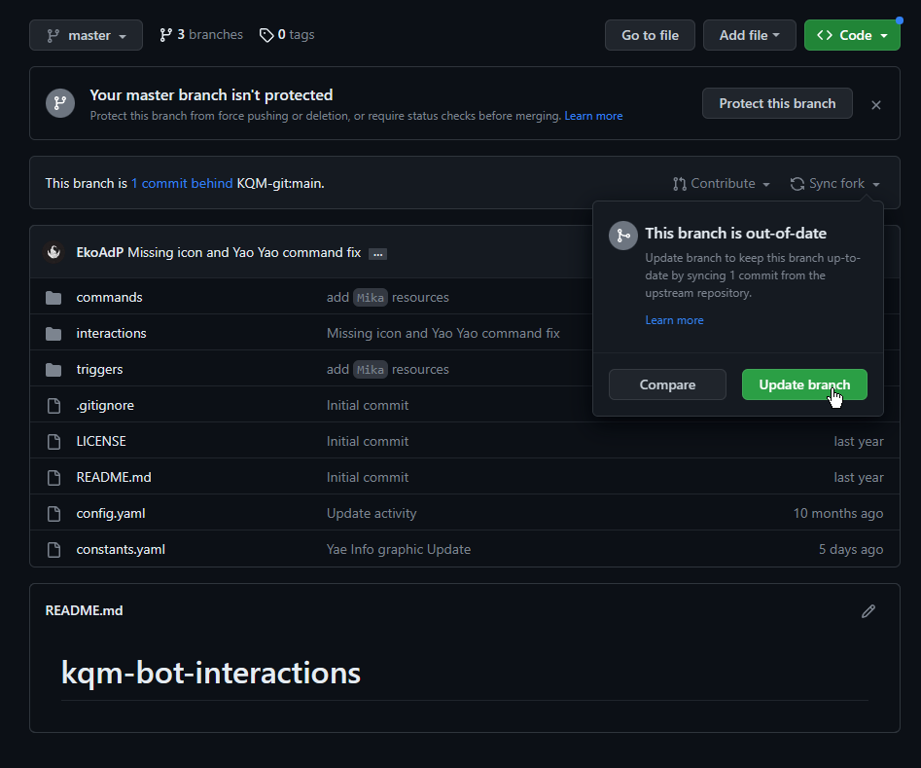
Task: Open the Add file dropdown
Action: pyautogui.click(x=749, y=35)
